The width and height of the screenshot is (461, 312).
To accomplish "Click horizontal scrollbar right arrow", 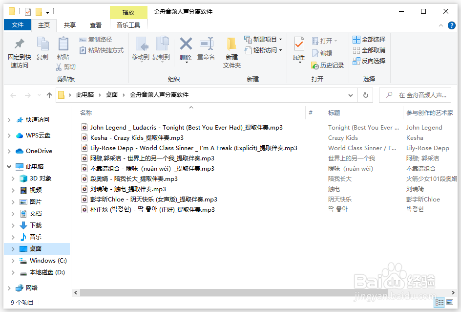I will (x=453, y=292).
